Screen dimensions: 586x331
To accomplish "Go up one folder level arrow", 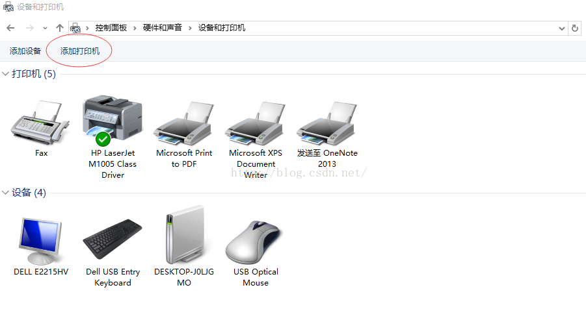I will click(x=60, y=28).
